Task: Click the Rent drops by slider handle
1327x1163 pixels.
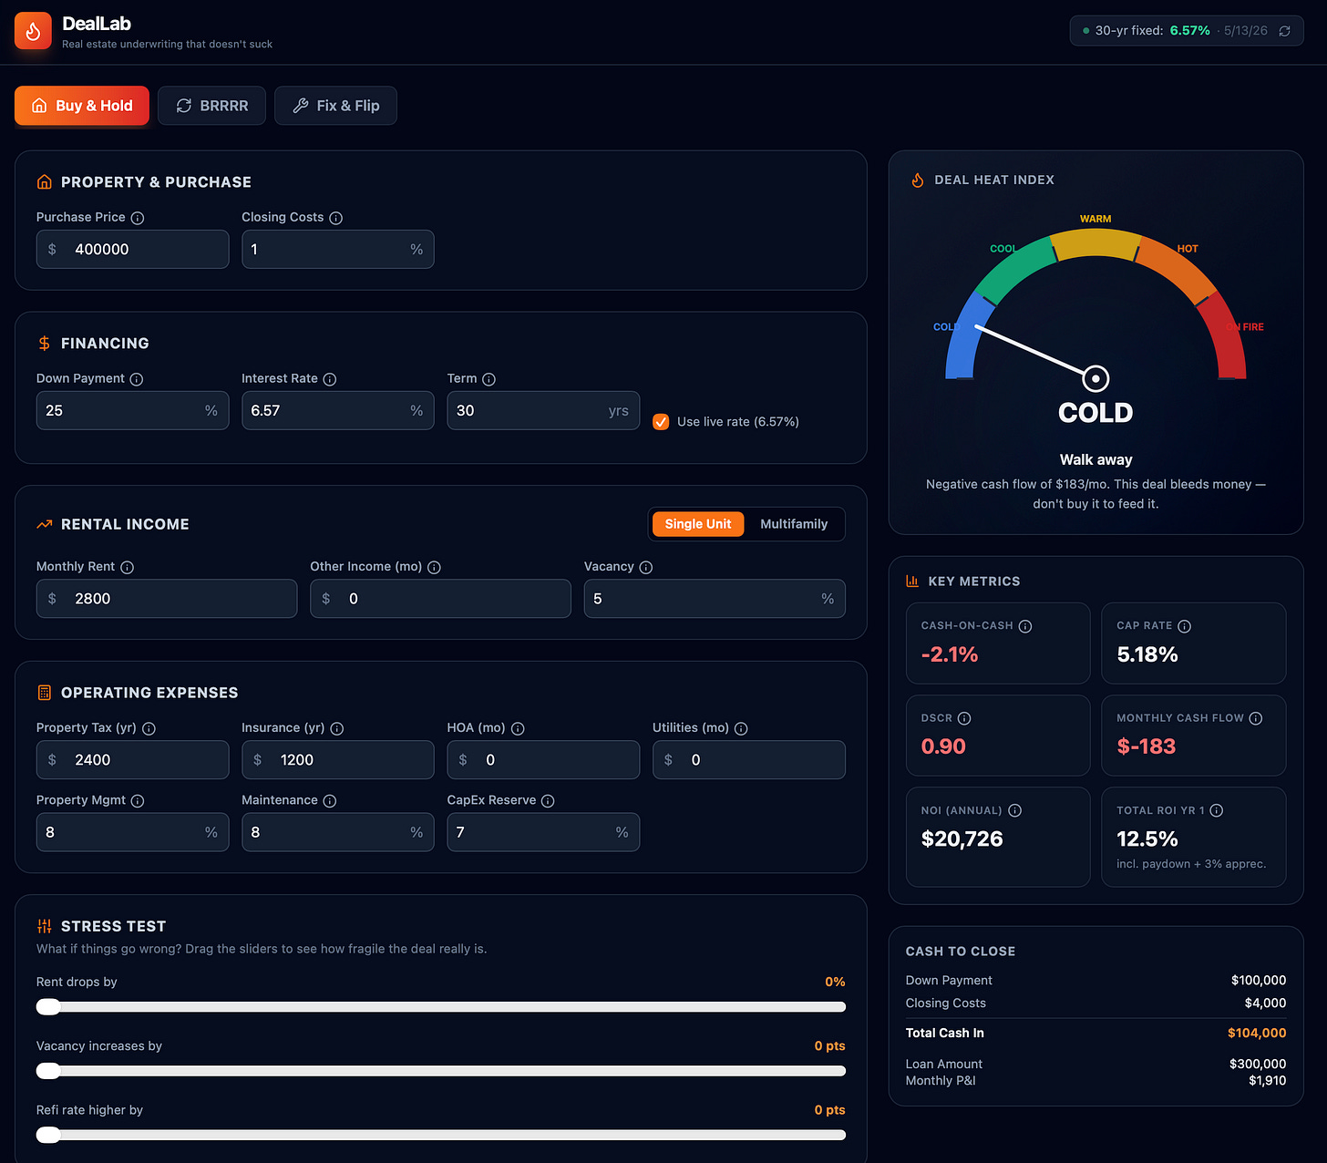Action: pyautogui.click(x=48, y=1006)
